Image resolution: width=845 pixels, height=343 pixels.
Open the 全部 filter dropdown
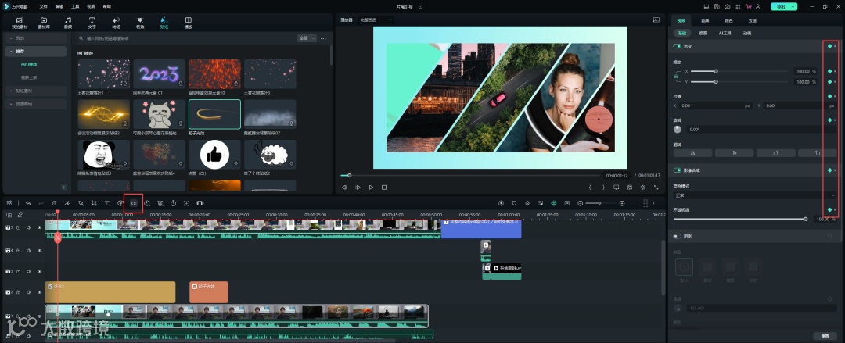306,38
